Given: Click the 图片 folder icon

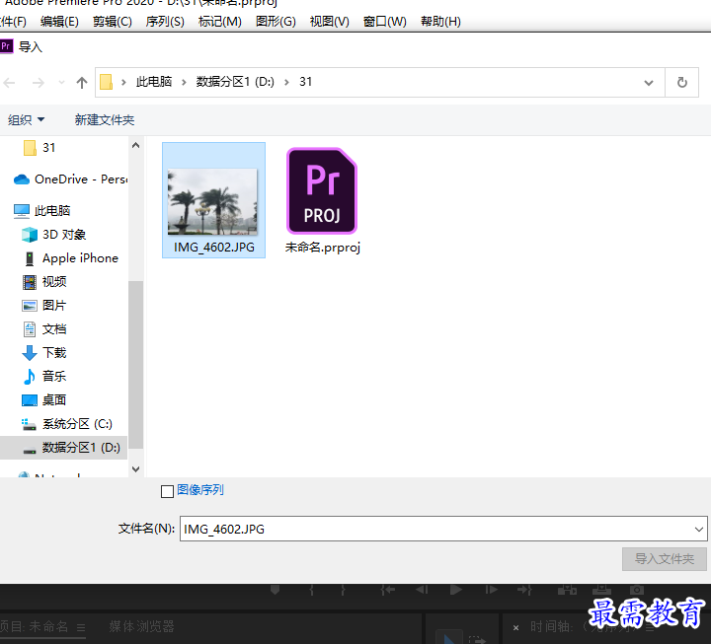Looking at the screenshot, I should [x=30, y=306].
